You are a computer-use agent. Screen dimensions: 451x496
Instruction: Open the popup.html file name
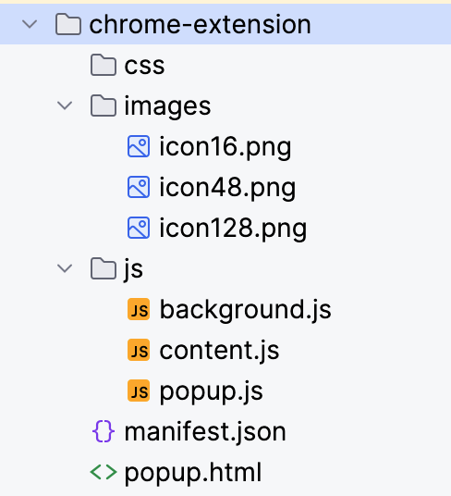click(x=193, y=473)
